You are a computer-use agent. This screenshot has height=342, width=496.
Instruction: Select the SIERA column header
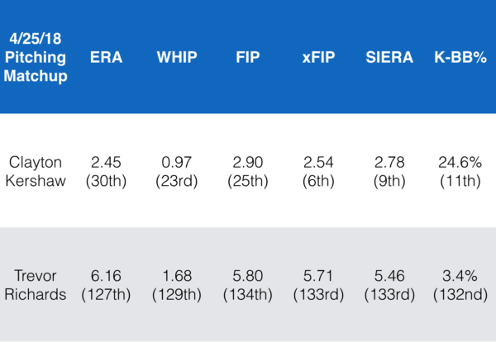pyautogui.click(x=389, y=56)
